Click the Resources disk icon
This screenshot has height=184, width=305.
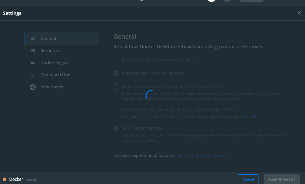pos(33,50)
